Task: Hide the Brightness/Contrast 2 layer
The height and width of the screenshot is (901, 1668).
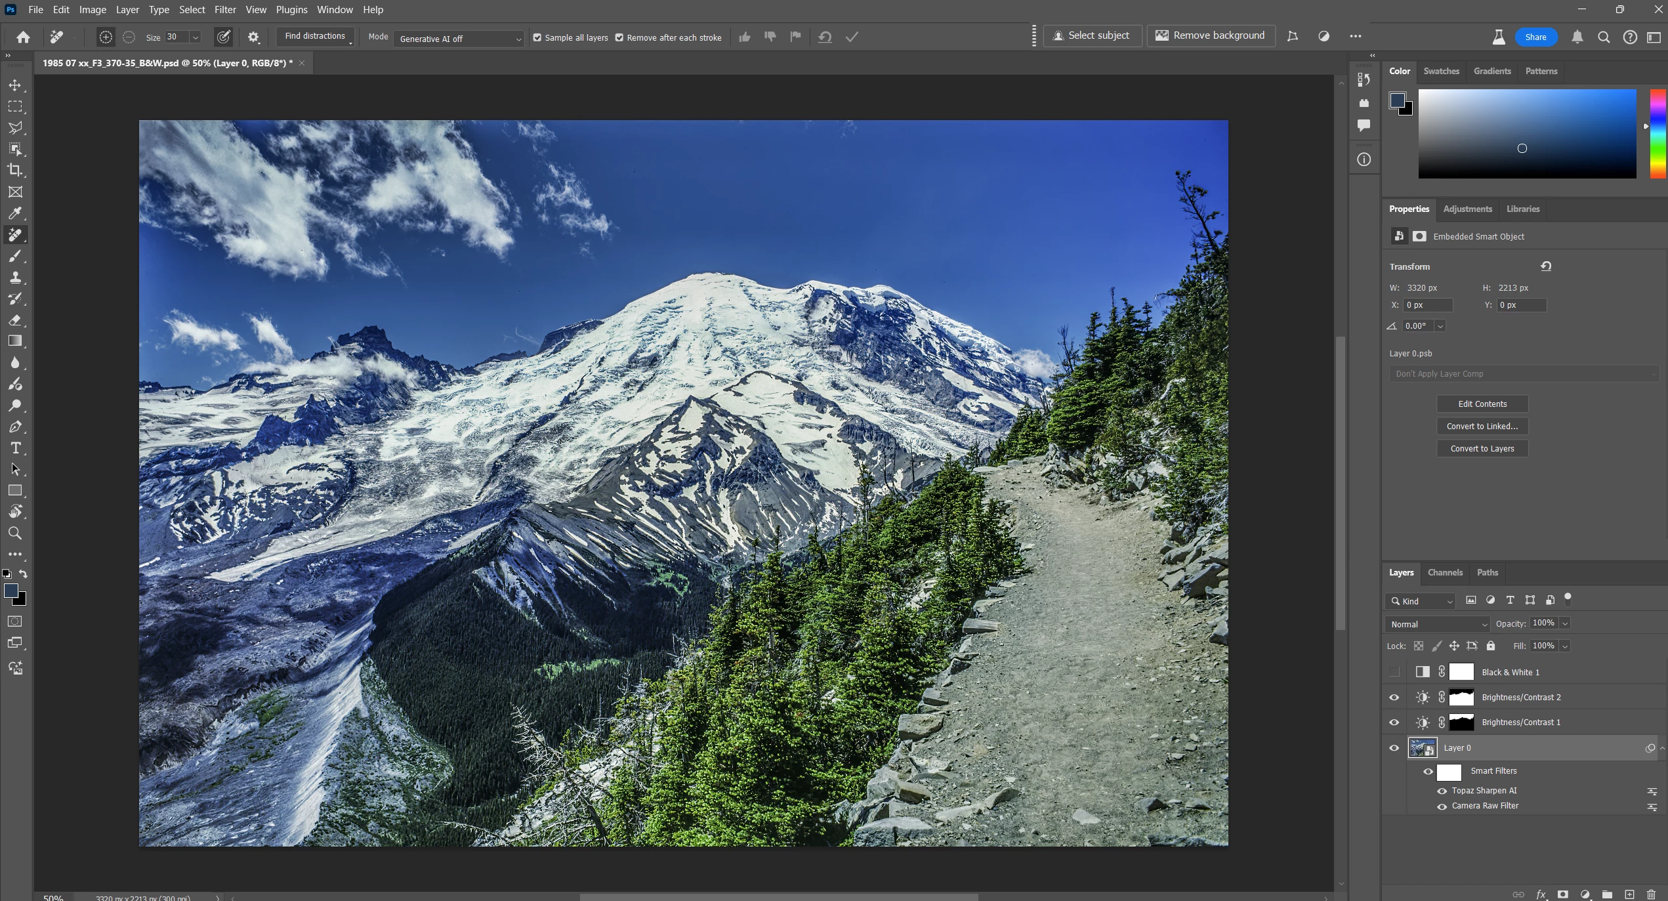Action: [1394, 697]
